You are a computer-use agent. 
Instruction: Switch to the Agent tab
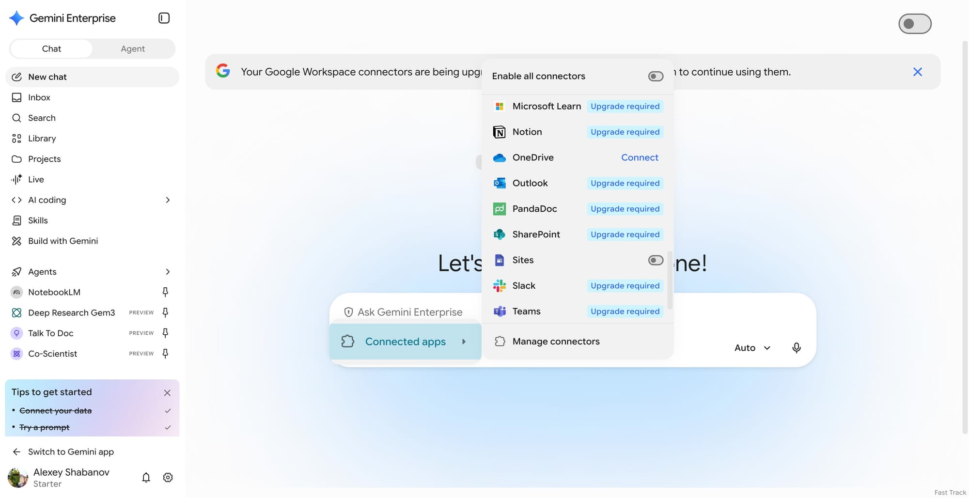pyautogui.click(x=133, y=48)
